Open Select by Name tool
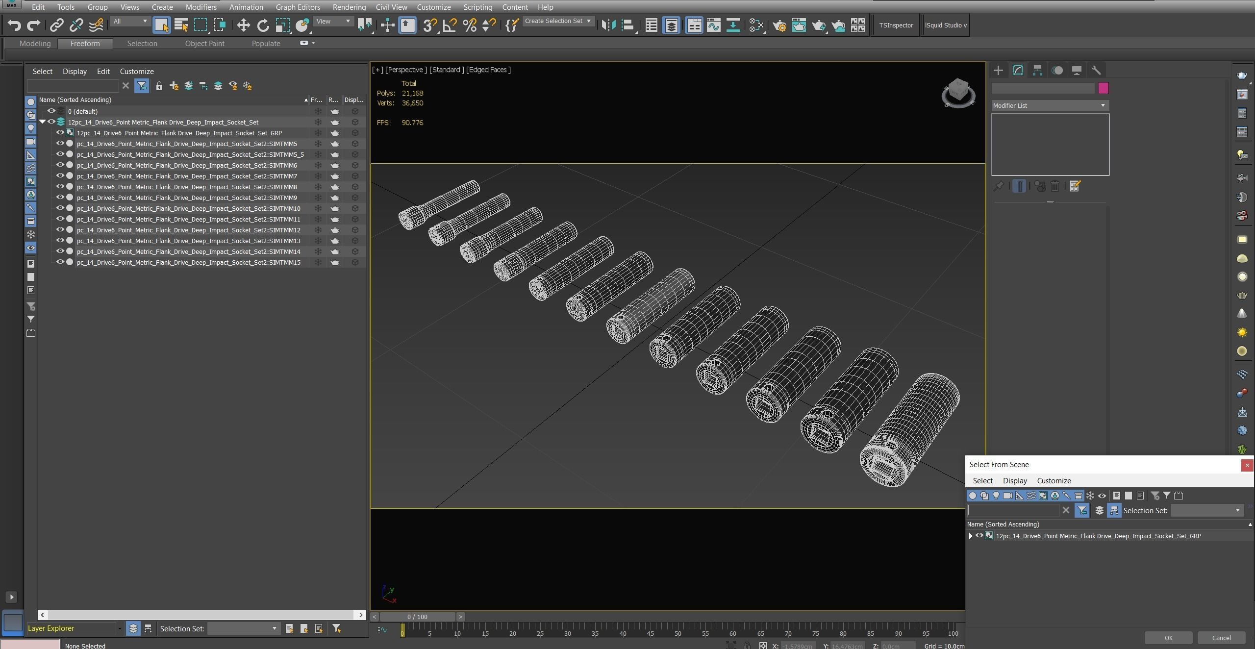Image resolution: width=1255 pixels, height=649 pixels. point(181,25)
